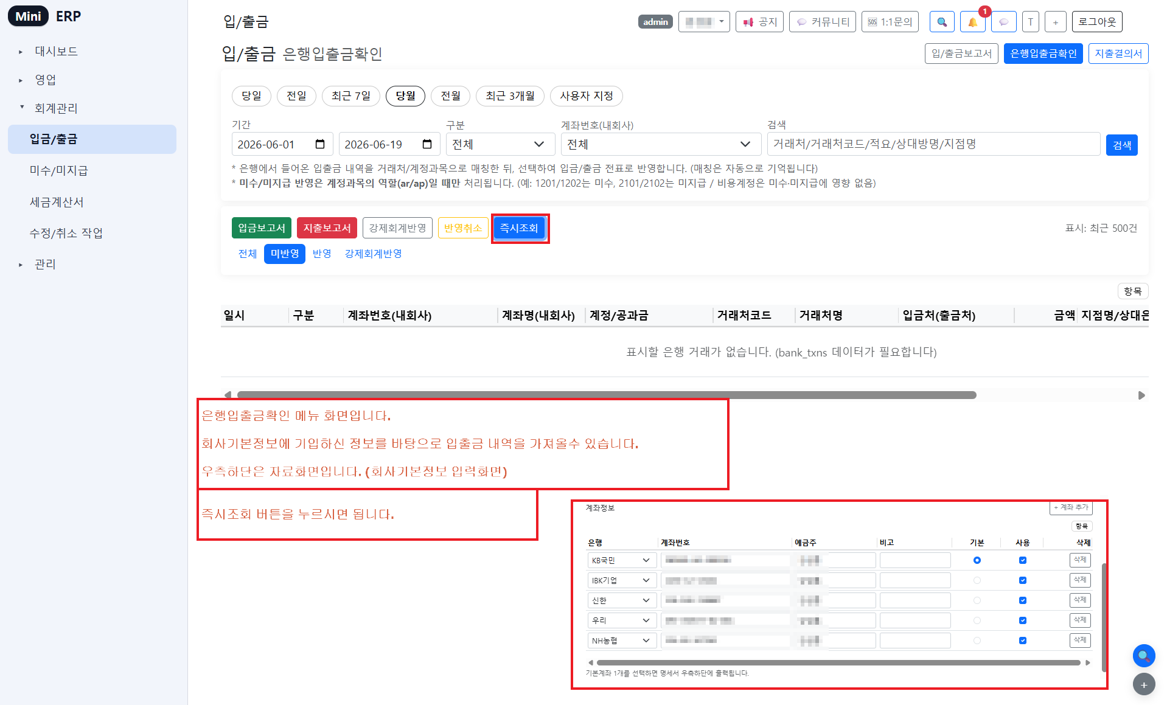Select 당월 period chip
1167x705 pixels.
405,96
